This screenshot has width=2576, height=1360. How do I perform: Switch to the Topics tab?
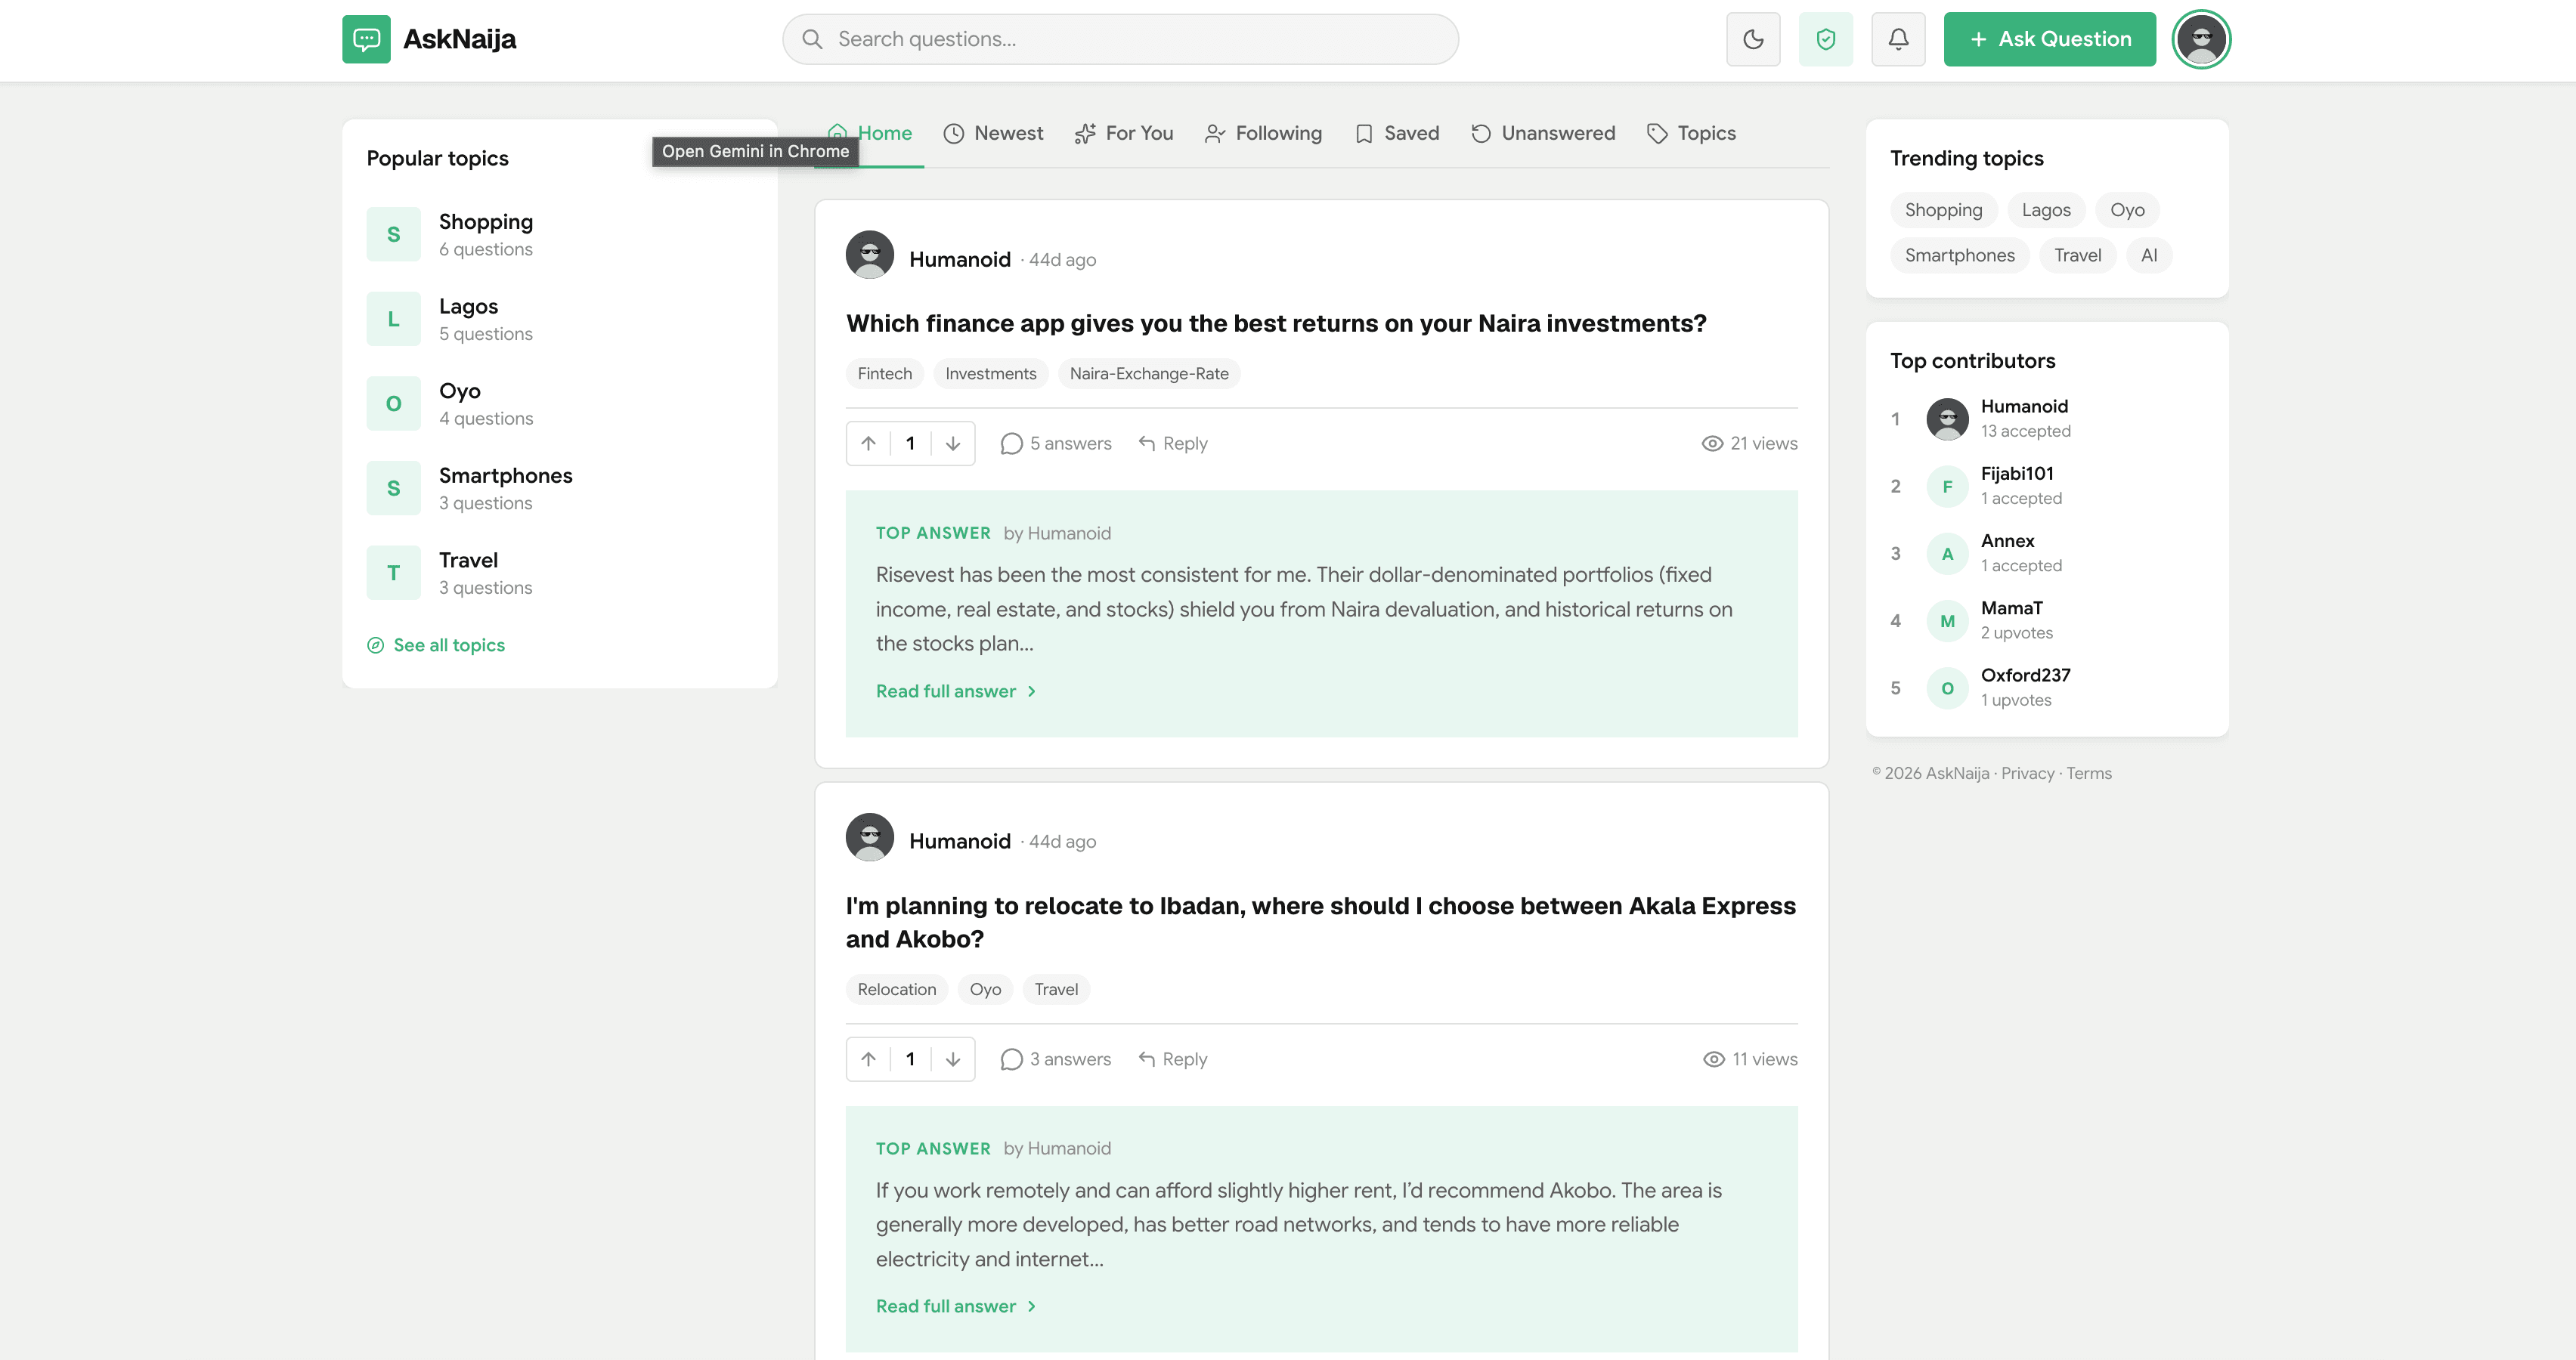tap(1691, 133)
